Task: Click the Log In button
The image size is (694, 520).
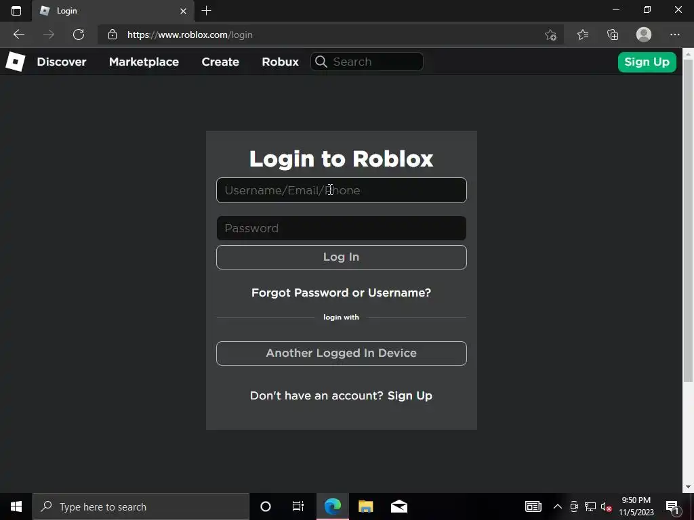Action: 342,257
